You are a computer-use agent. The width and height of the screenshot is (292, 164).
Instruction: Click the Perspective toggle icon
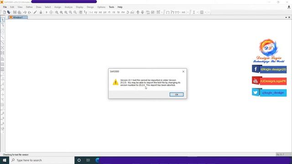(132, 12)
